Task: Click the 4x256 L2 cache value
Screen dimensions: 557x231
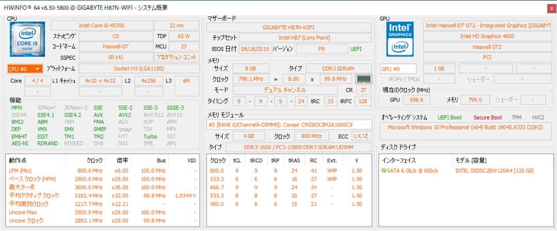Action: (149, 81)
